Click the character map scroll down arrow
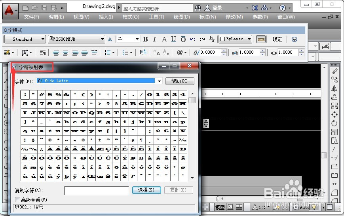This screenshot has width=344, height=216. [192, 178]
